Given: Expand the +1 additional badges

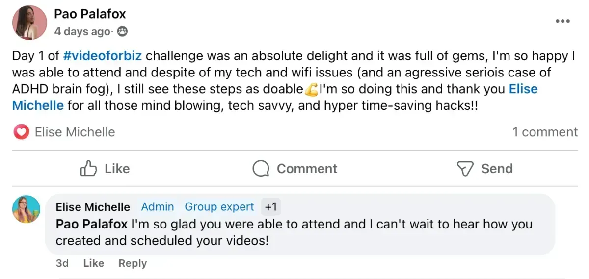Looking at the screenshot, I should click(x=271, y=207).
